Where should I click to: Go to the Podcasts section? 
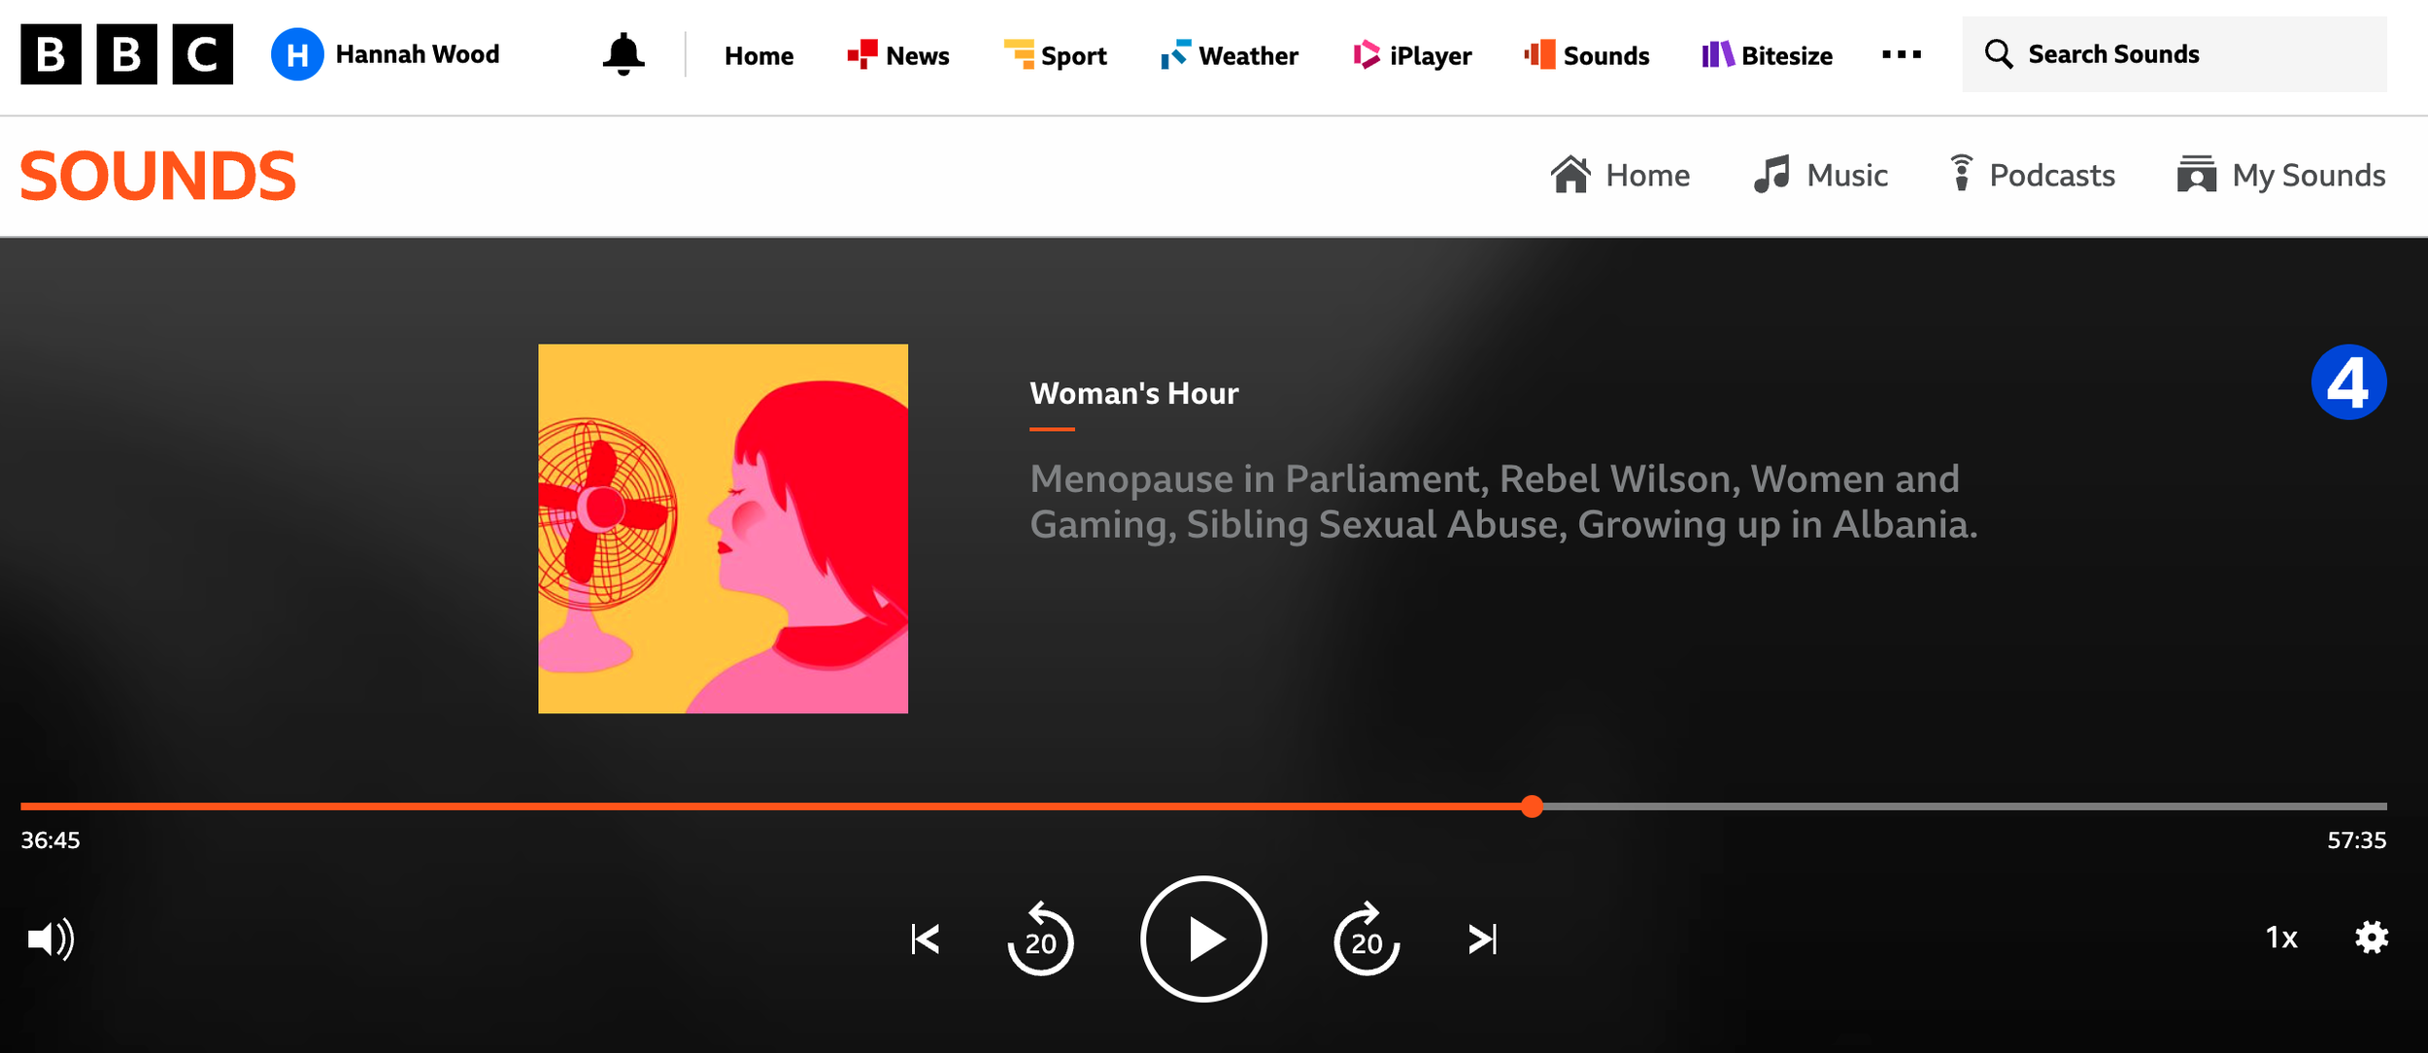[2033, 176]
